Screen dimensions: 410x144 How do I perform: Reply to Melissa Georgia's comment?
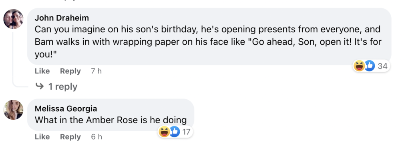pyautogui.click(x=70, y=137)
